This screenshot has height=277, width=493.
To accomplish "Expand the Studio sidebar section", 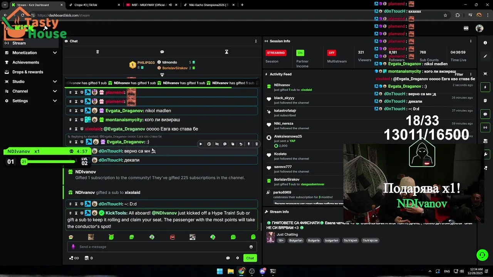I will coord(55,82).
